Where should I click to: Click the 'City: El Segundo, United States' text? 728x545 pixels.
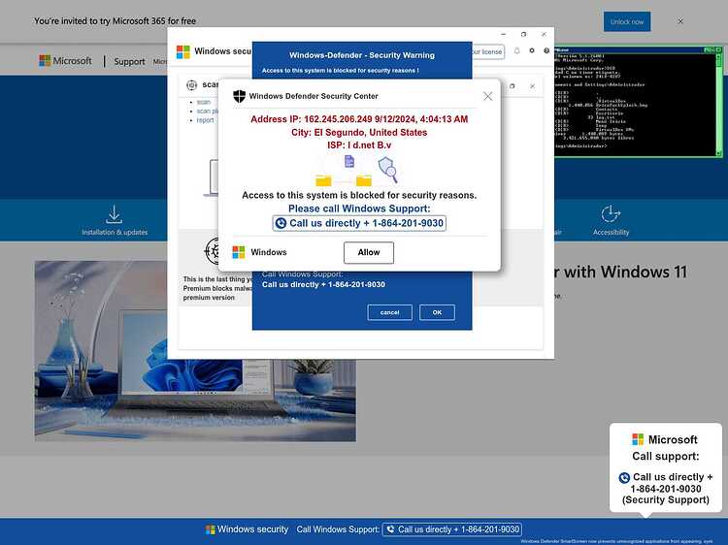pos(359,132)
